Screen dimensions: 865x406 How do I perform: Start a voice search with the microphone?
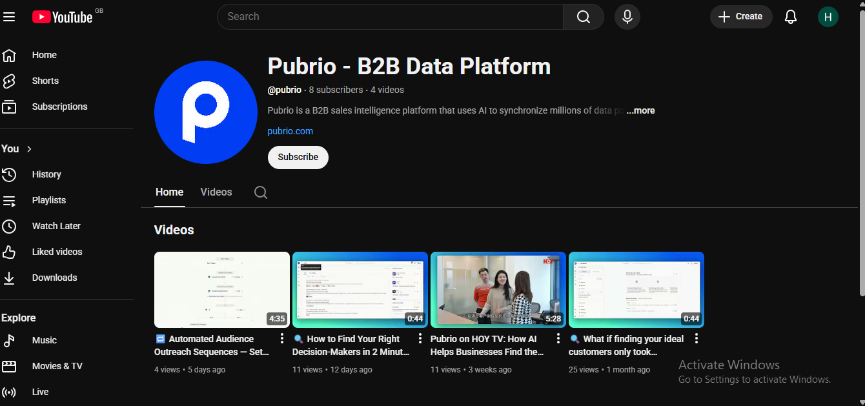(627, 16)
